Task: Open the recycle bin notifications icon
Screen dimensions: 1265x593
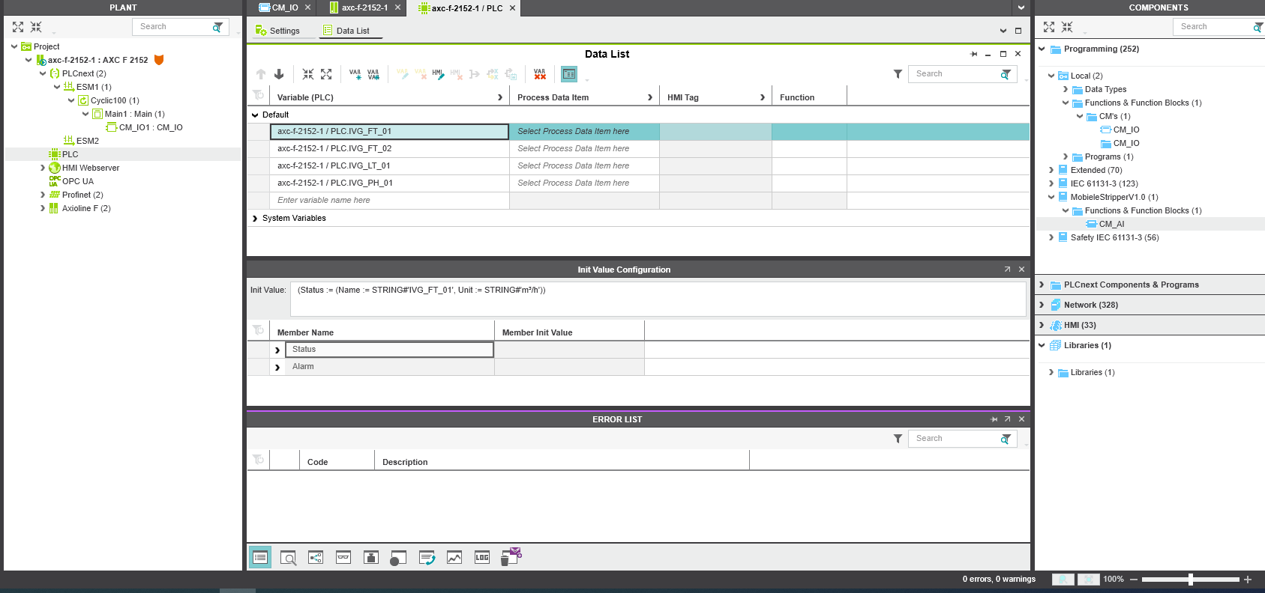Action: coord(511,556)
